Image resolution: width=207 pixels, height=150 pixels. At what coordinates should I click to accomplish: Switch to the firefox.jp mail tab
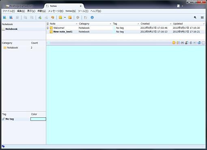click(19, 6)
